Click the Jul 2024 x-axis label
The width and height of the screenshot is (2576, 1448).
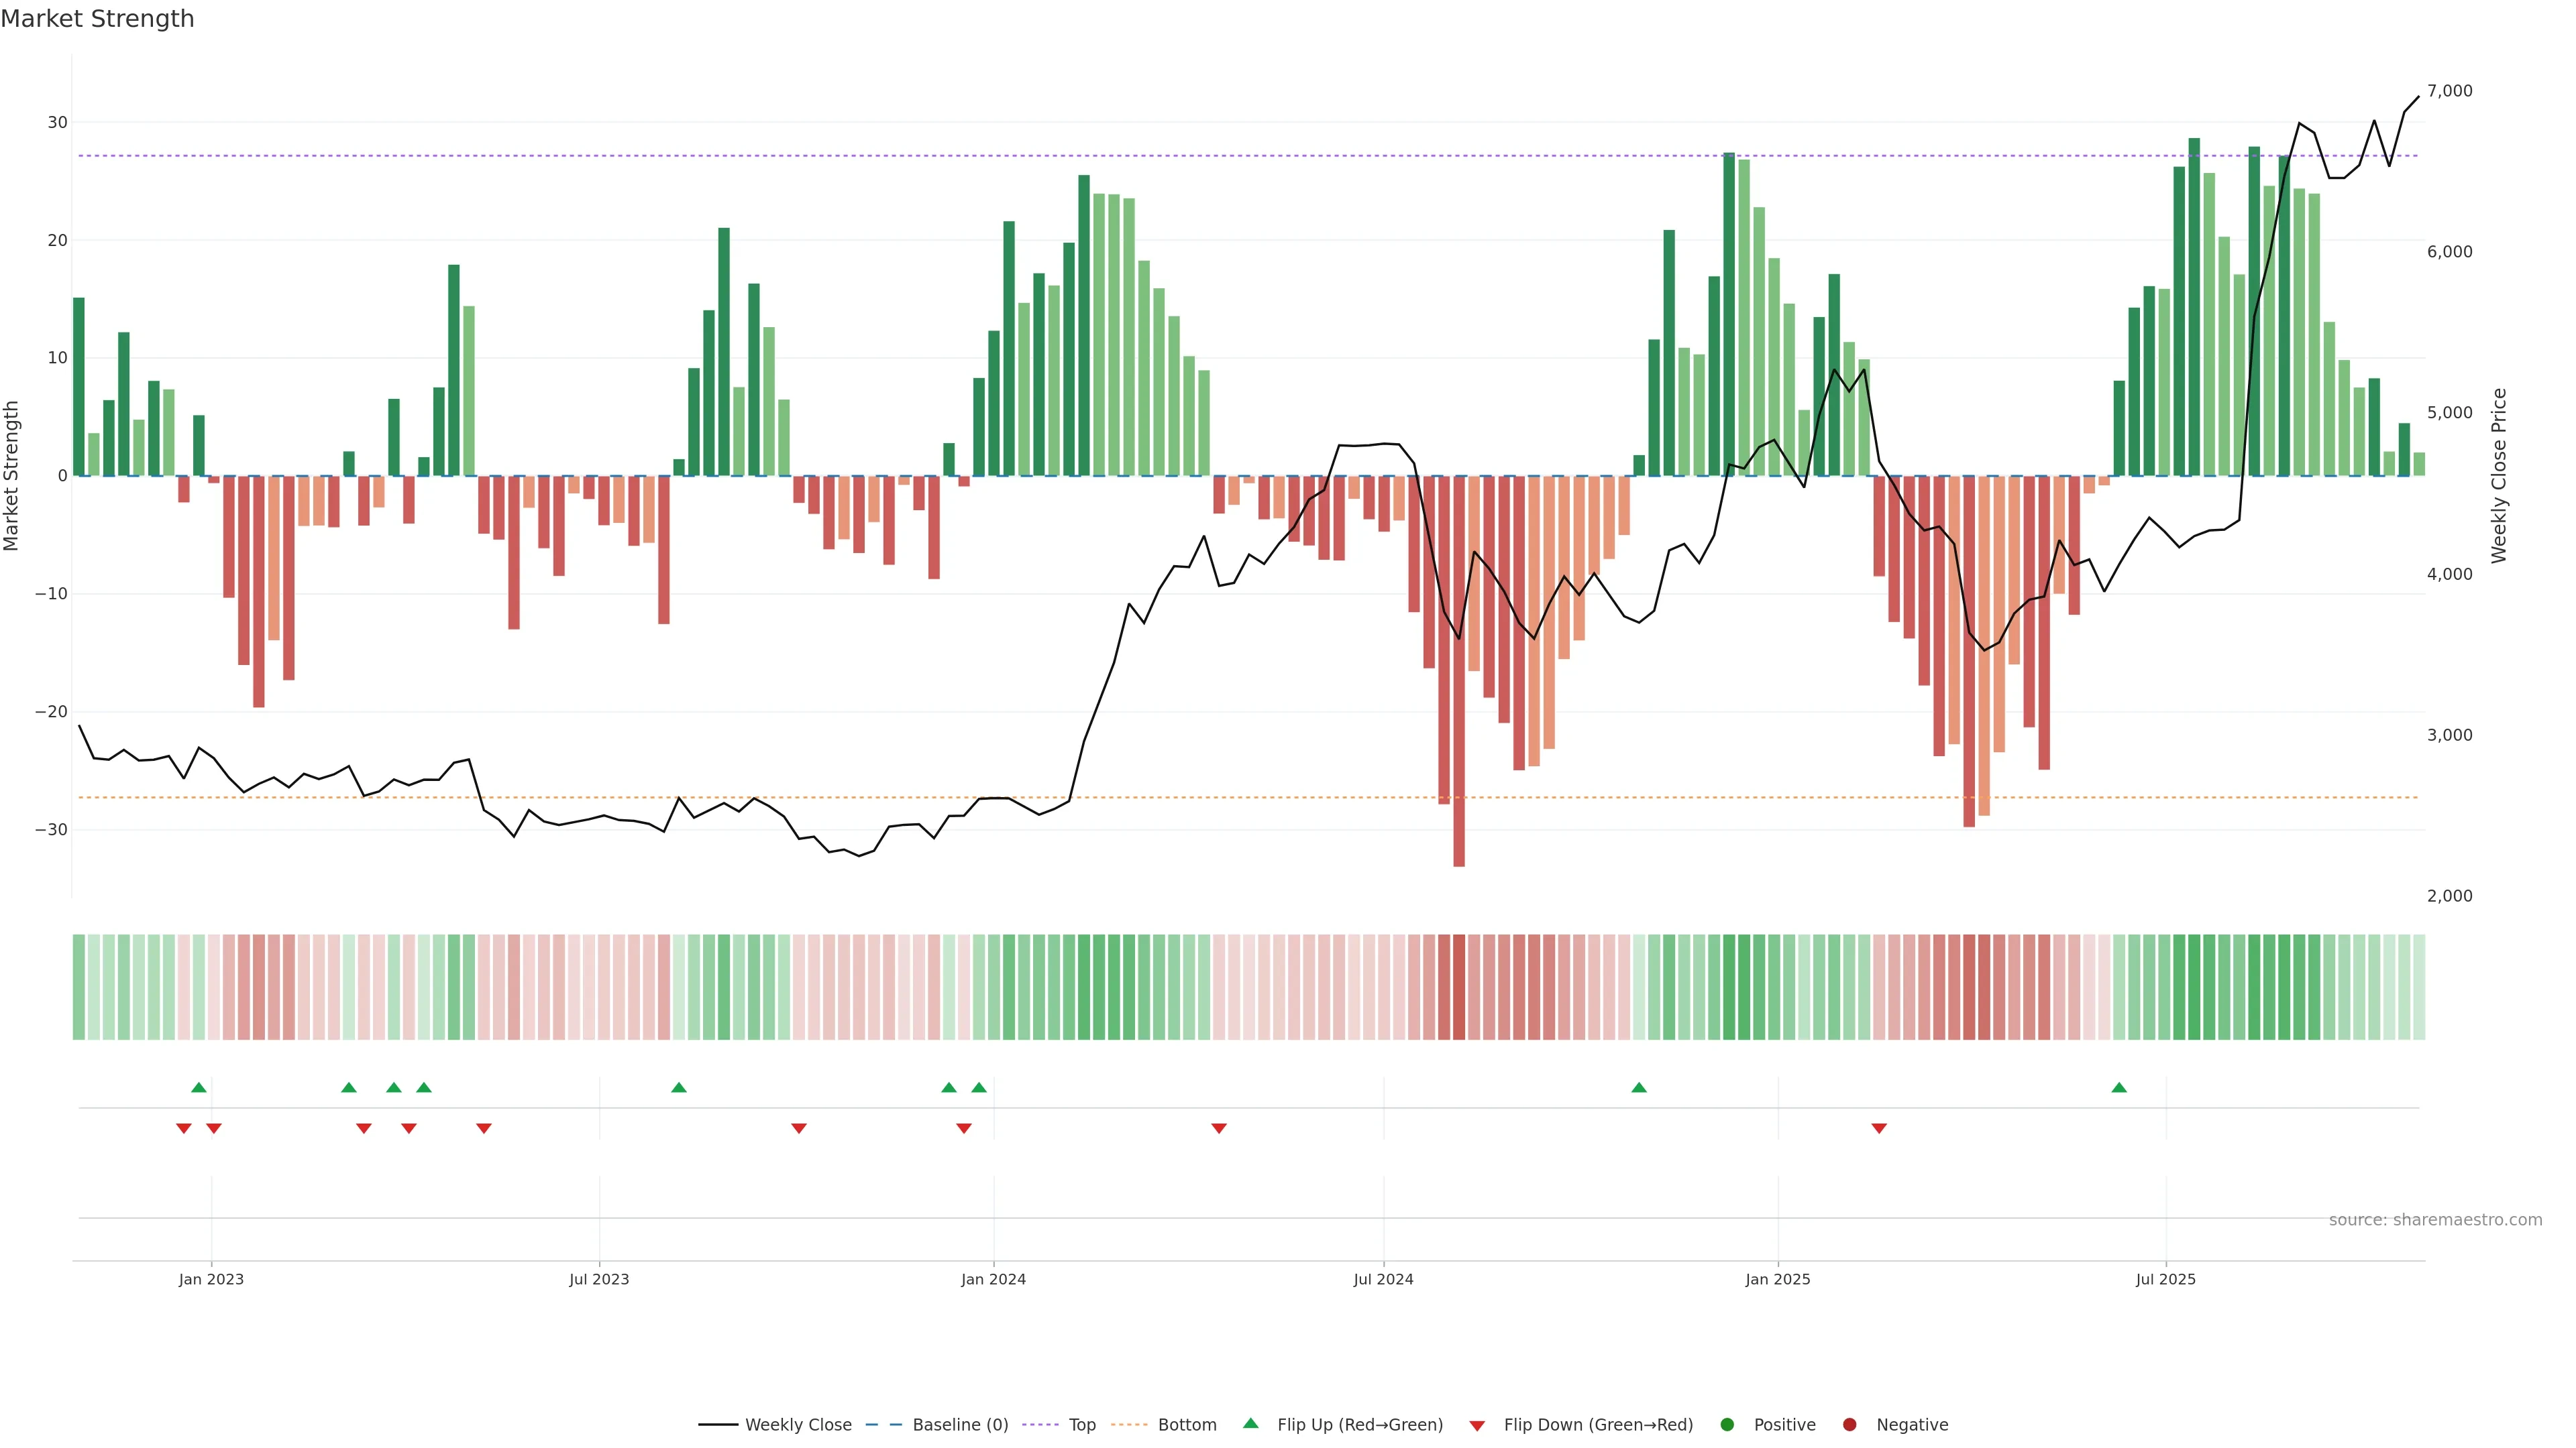(1383, 1279)
